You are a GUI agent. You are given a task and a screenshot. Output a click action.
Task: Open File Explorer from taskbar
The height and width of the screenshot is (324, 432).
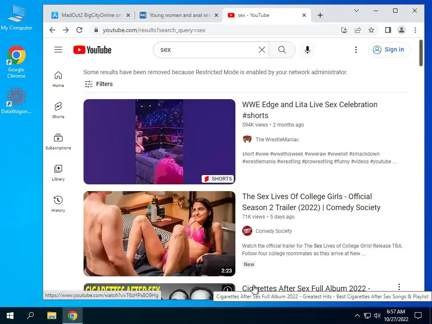click(x=51, y=316)
